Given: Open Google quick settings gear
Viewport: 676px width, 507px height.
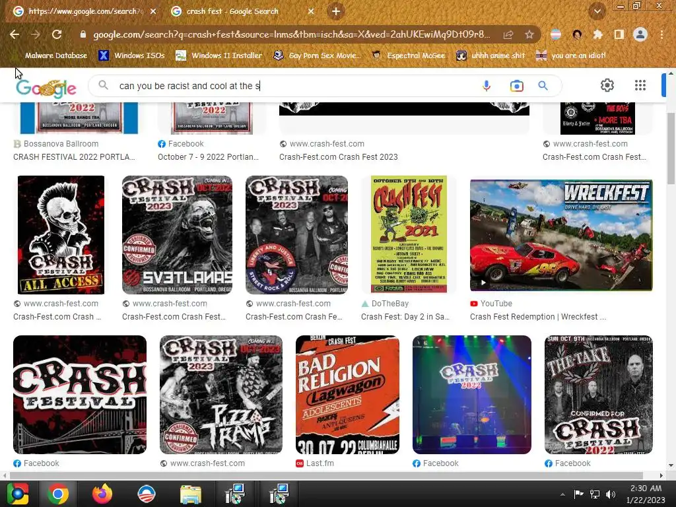Looking at the screenshot, I should (x=607, y=85).
